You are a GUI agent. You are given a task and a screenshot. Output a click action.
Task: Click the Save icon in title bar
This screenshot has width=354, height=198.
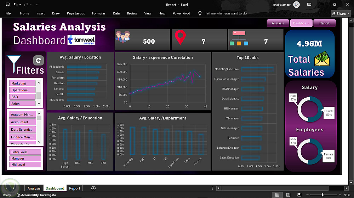point(8,5)
